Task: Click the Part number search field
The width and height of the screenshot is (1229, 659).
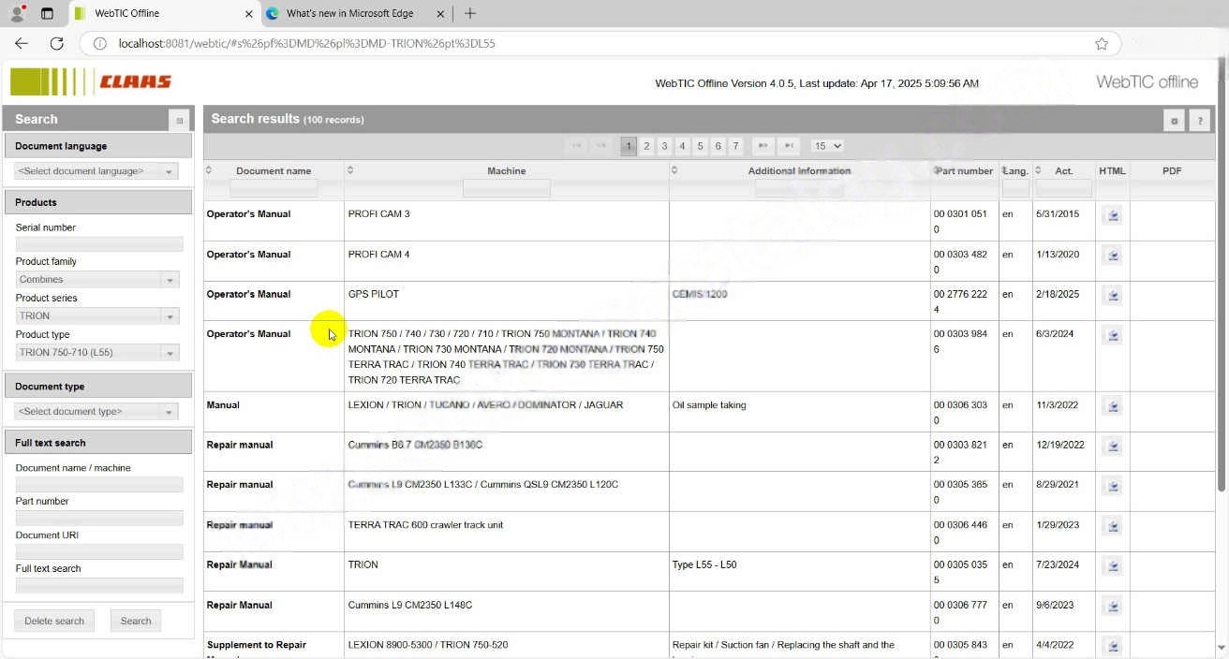Action: tap(98, 518)
